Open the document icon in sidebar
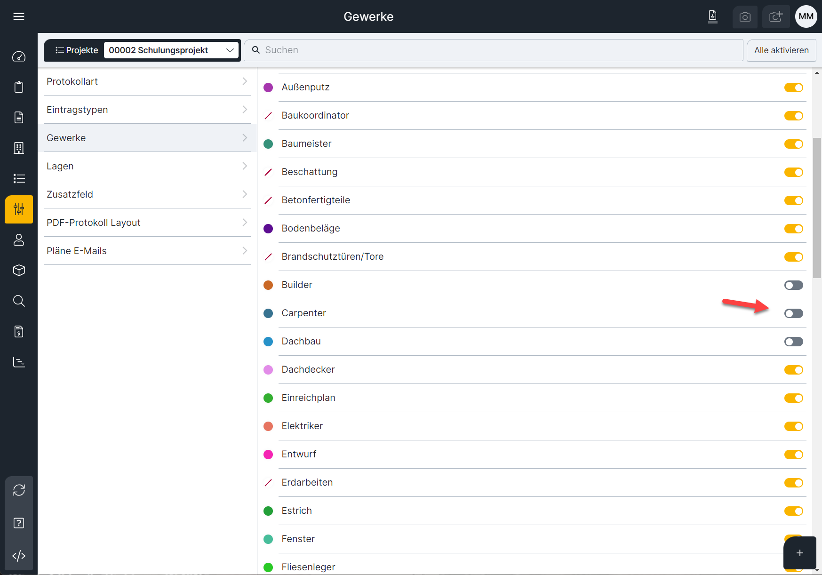The image size is (822, 575). tap(19, 118)
